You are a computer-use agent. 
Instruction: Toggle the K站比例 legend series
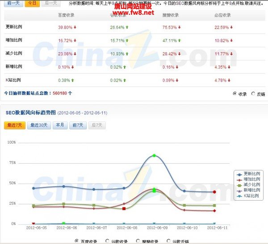pos(248,196)
